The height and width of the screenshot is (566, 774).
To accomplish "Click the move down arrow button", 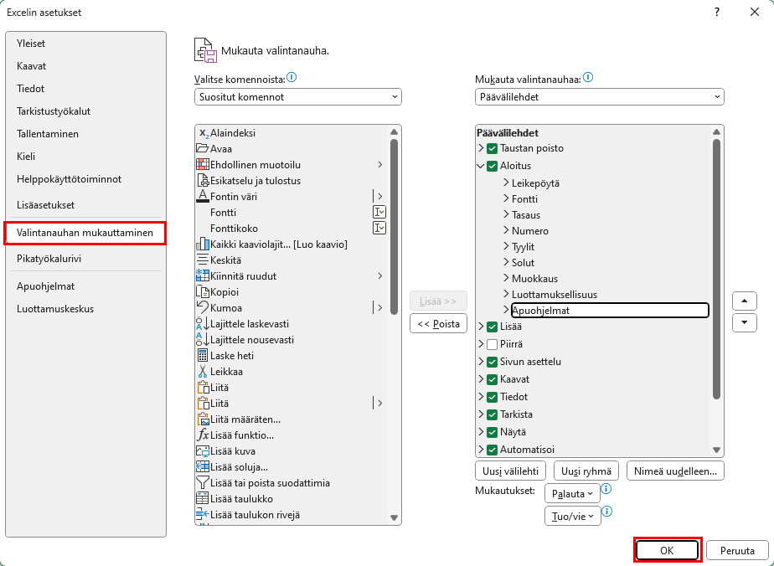I will (745, 322).
